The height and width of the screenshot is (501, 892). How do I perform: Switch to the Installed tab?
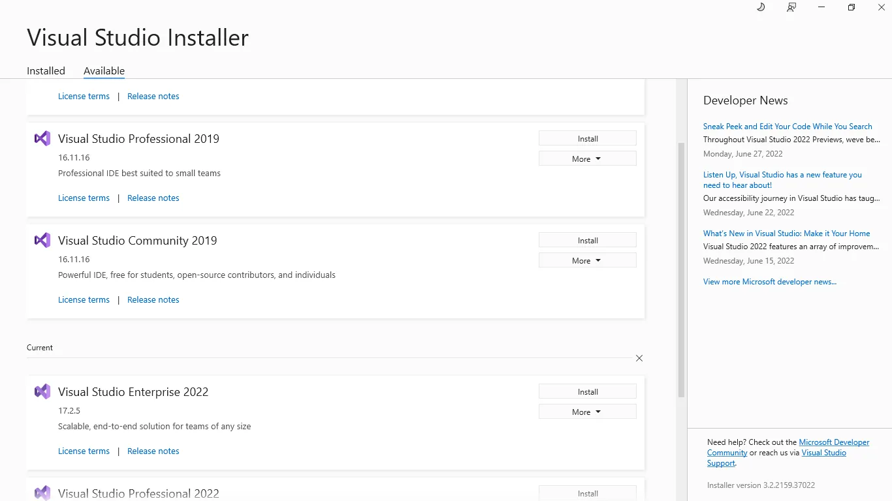(x=46, y=71)
